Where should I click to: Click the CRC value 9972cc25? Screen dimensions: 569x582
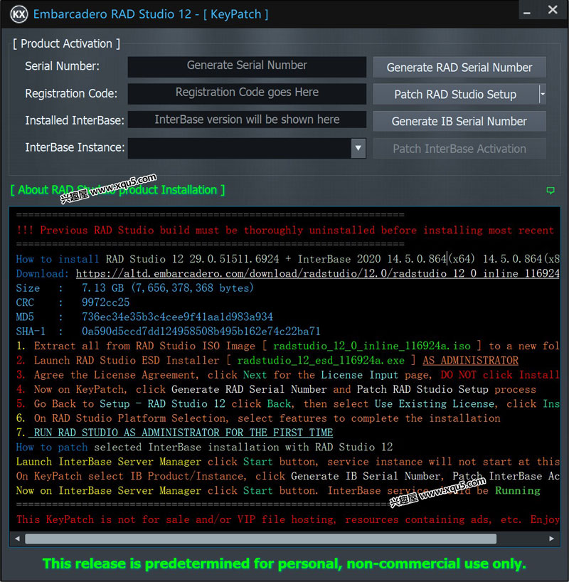coord(105,302)
